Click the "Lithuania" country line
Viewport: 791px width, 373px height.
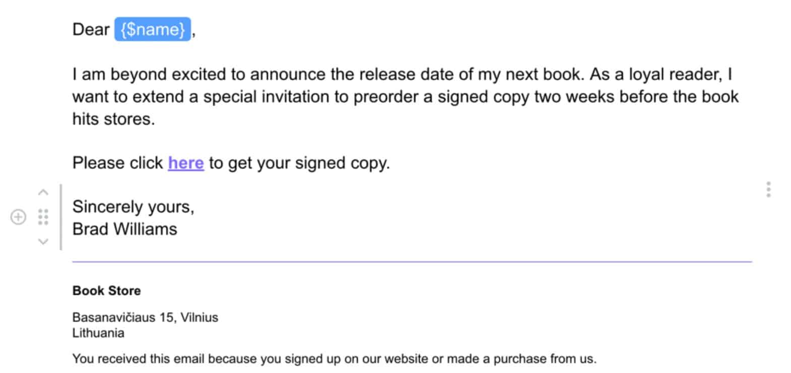[x=98, y=333]
